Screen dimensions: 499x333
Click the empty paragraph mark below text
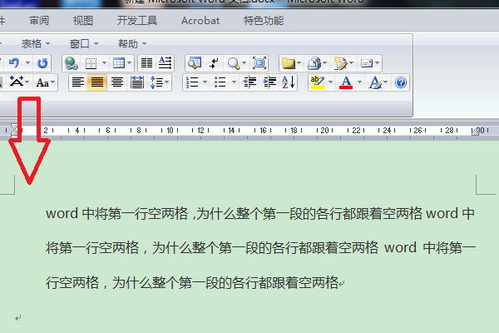point(17,318)
